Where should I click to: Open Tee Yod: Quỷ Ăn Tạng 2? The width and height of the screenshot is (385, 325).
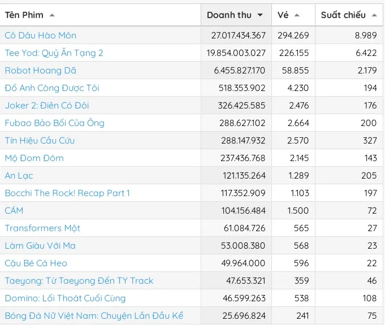point(54,53)
